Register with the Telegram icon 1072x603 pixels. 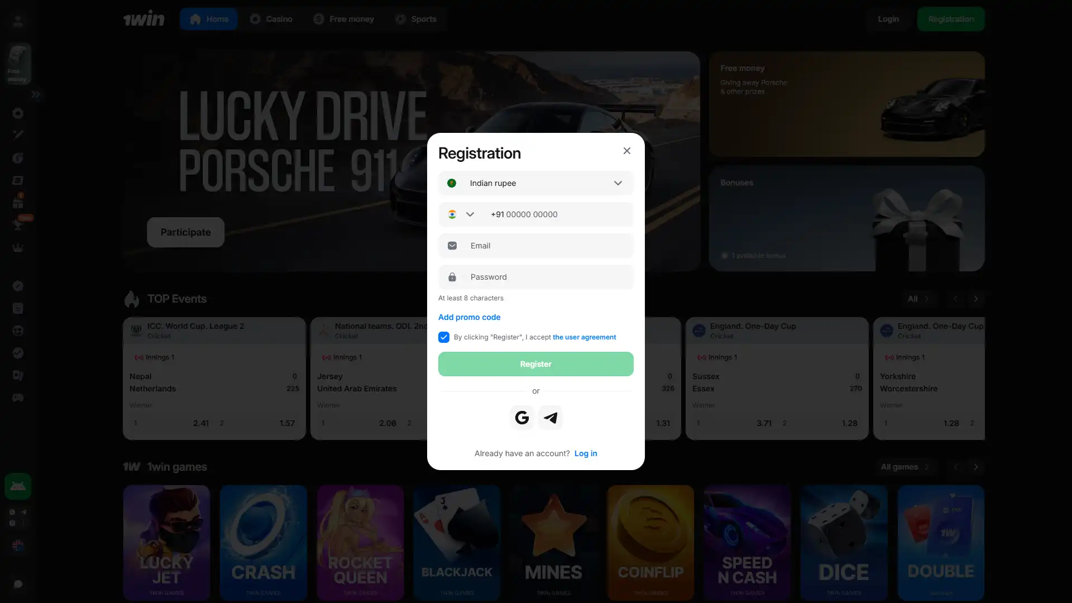tap(550, 418)
